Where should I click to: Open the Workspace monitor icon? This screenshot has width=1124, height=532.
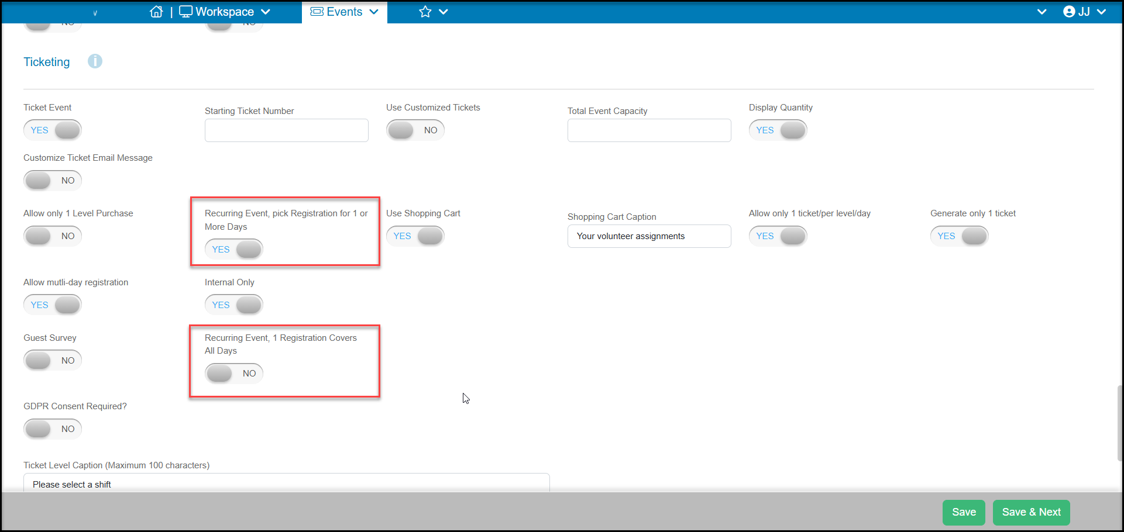click(185, 12)
